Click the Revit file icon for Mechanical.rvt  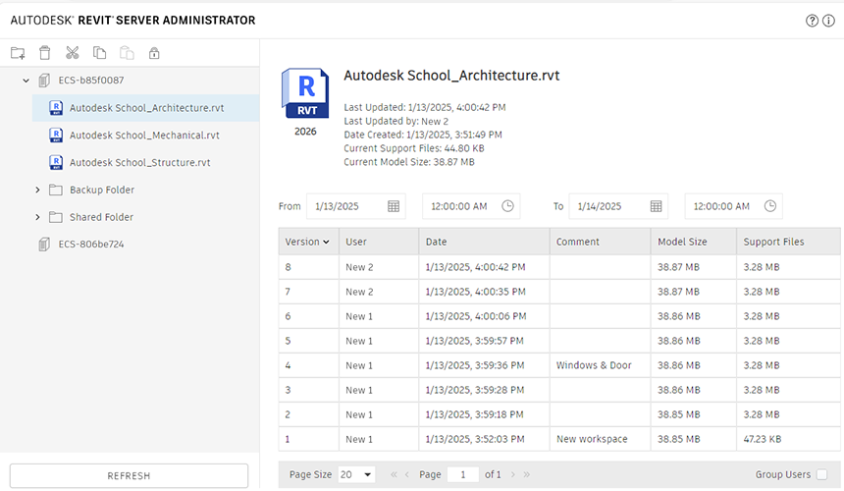tap(56, 136)
